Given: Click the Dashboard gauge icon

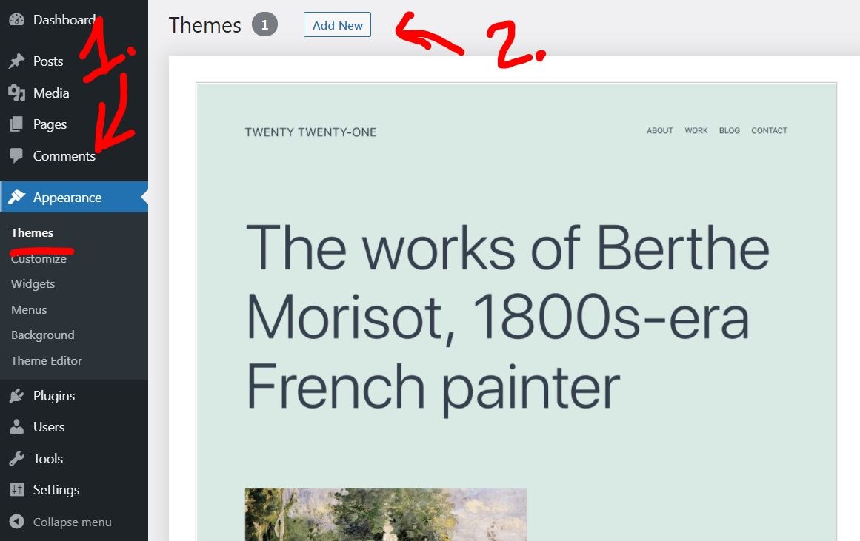Looking at the screenshot, I should click(16, 20).
